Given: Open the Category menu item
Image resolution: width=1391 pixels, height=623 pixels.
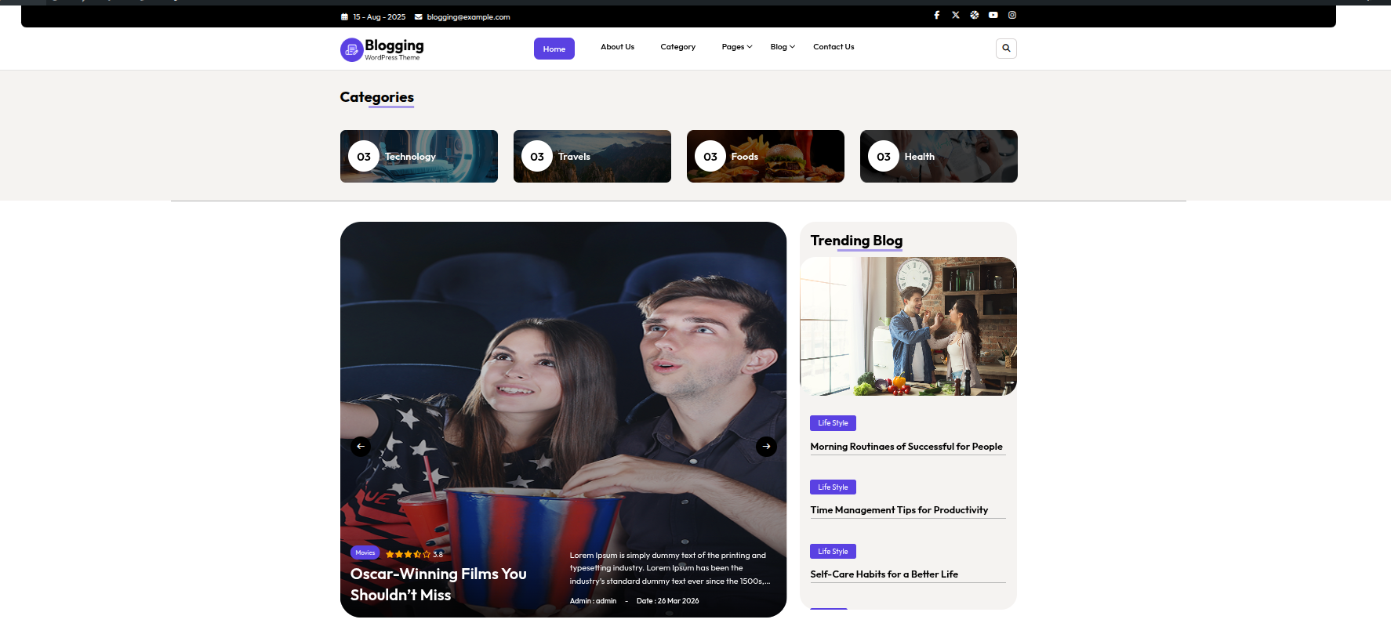Looking at the screenshot, I should coord(677,47).
